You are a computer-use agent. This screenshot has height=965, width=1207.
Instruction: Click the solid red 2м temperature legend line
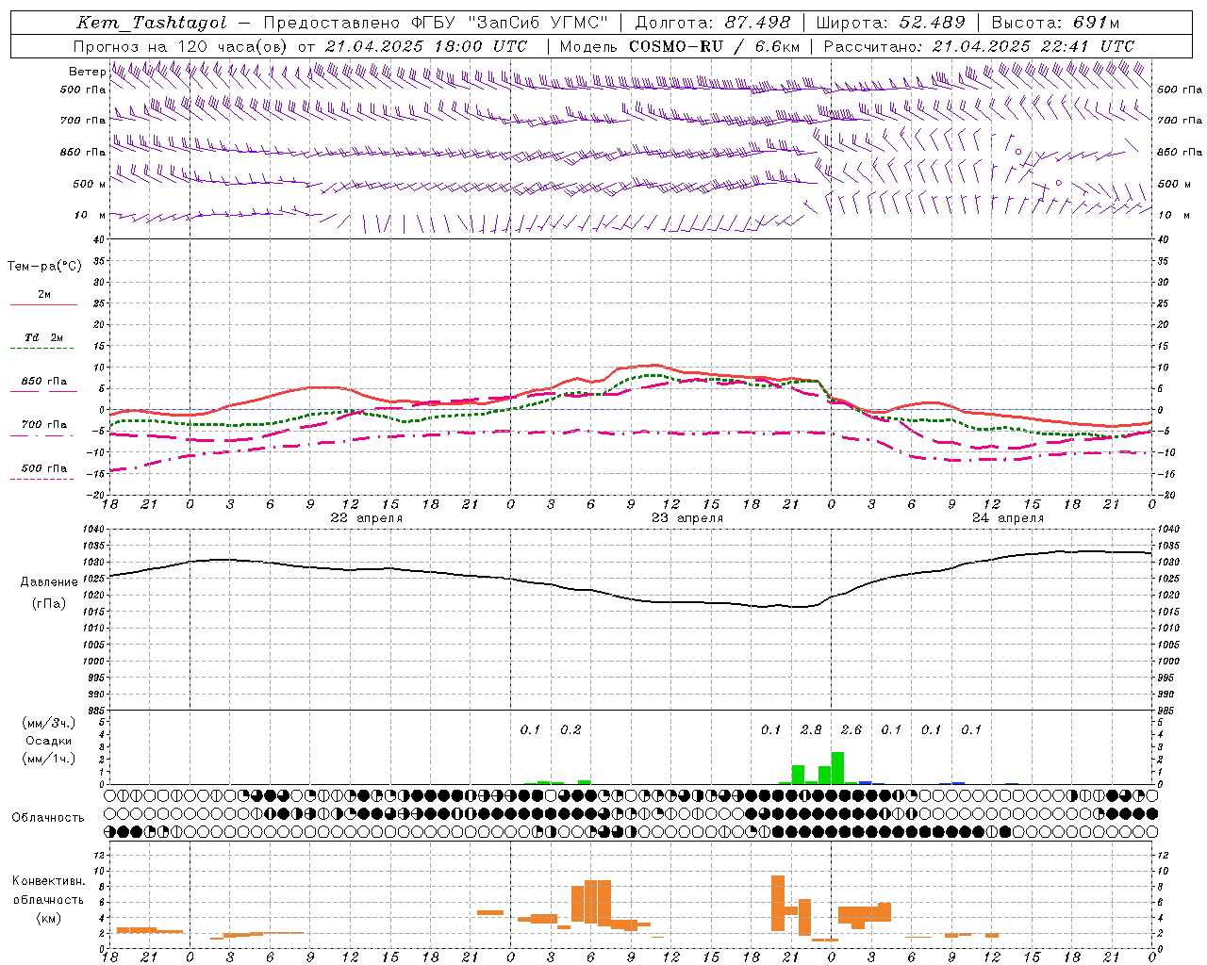coord(43,304)
